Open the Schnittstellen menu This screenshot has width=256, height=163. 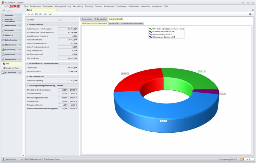[134, 6]
